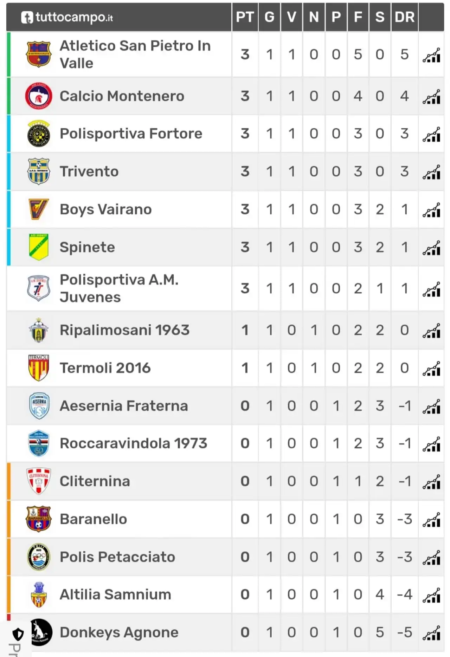Screen dimensions: 450x657
Task: Open the stats chart icon for Baranello
Action: pyautogui.click(x=431, y=520)
